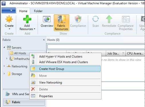Click the Fabric workspace icon

[x=7, y=102]
